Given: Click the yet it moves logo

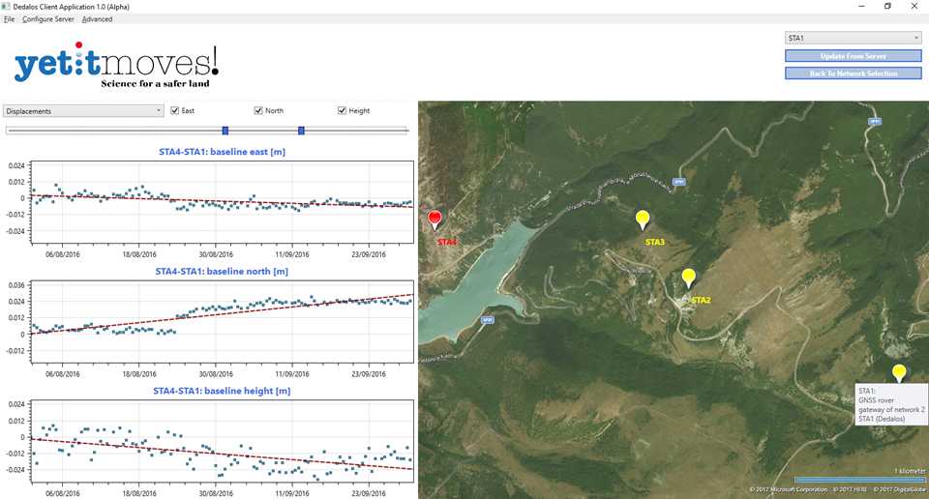Looking at the screenshot, I should [116, 65].
